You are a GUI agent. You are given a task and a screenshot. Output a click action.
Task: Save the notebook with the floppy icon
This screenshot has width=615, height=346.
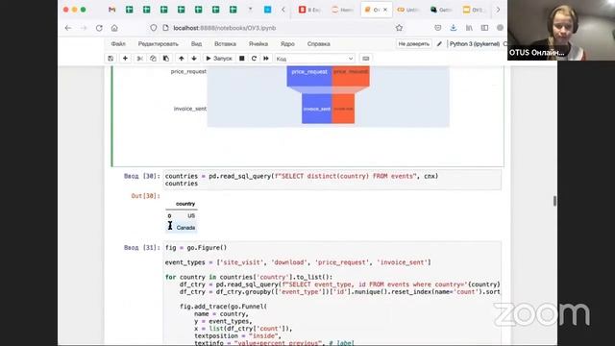[x=111, y=59]
